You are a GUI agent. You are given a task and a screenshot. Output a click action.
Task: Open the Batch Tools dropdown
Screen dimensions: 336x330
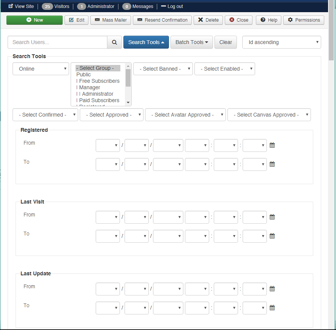pyautogui.click(x=192, y=42)
